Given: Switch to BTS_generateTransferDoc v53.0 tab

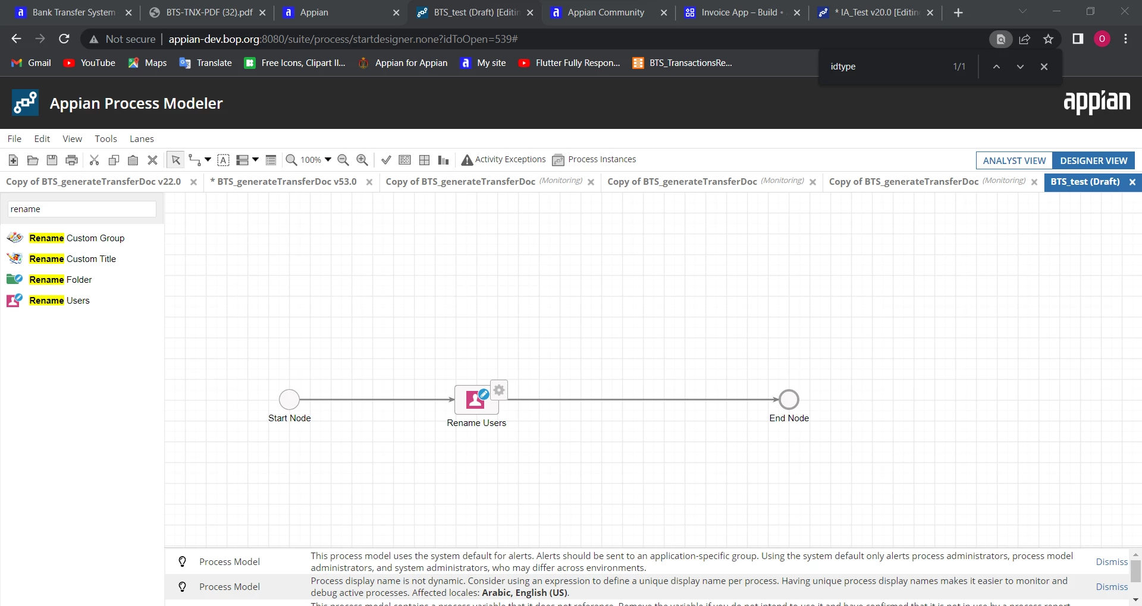Looking at the screenshot, I should [x=284, y=182].
